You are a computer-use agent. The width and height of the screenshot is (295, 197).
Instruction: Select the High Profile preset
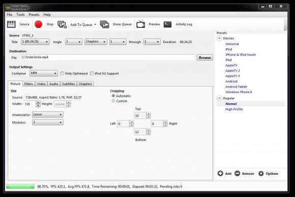(x=234, y=109)
